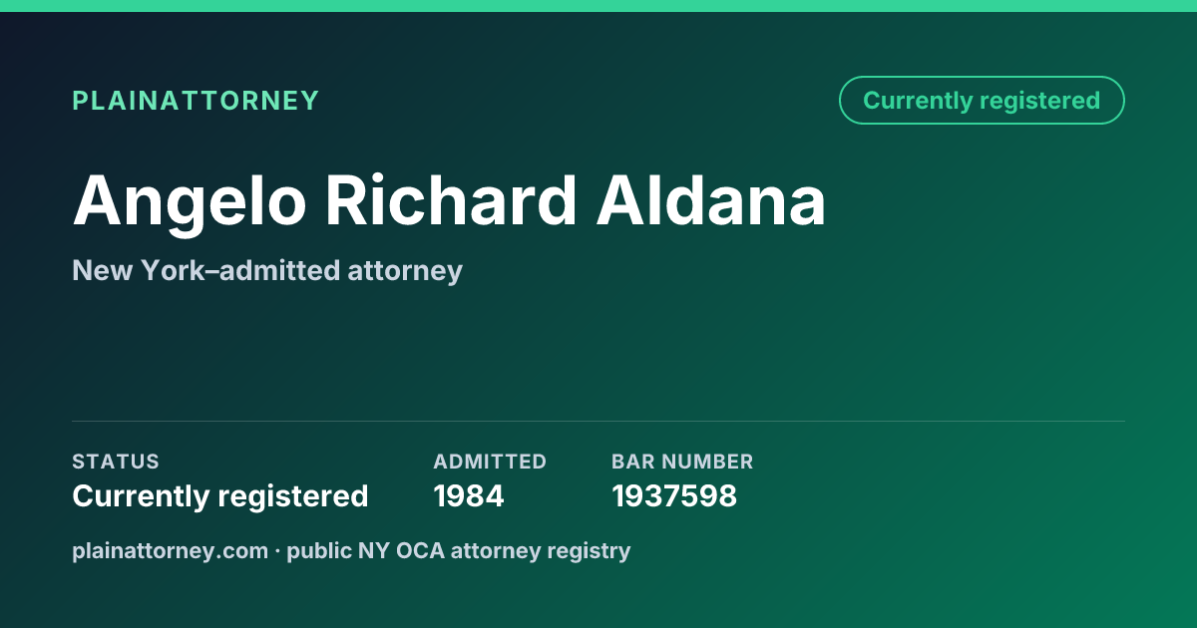Click the word admitted in subtitle
1197x628 pixels.
(x=275, y=270)
